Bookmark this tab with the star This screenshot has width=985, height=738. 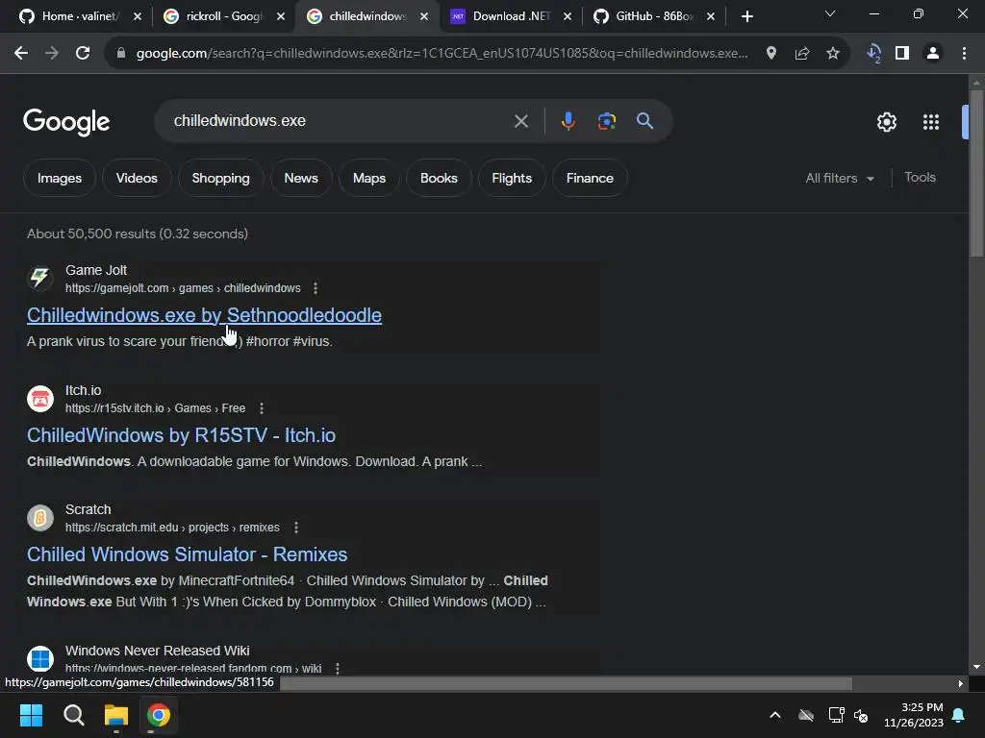(x=833, y=54)
